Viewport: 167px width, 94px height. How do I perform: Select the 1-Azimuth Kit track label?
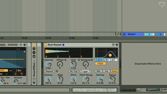(x=128, y=90)
